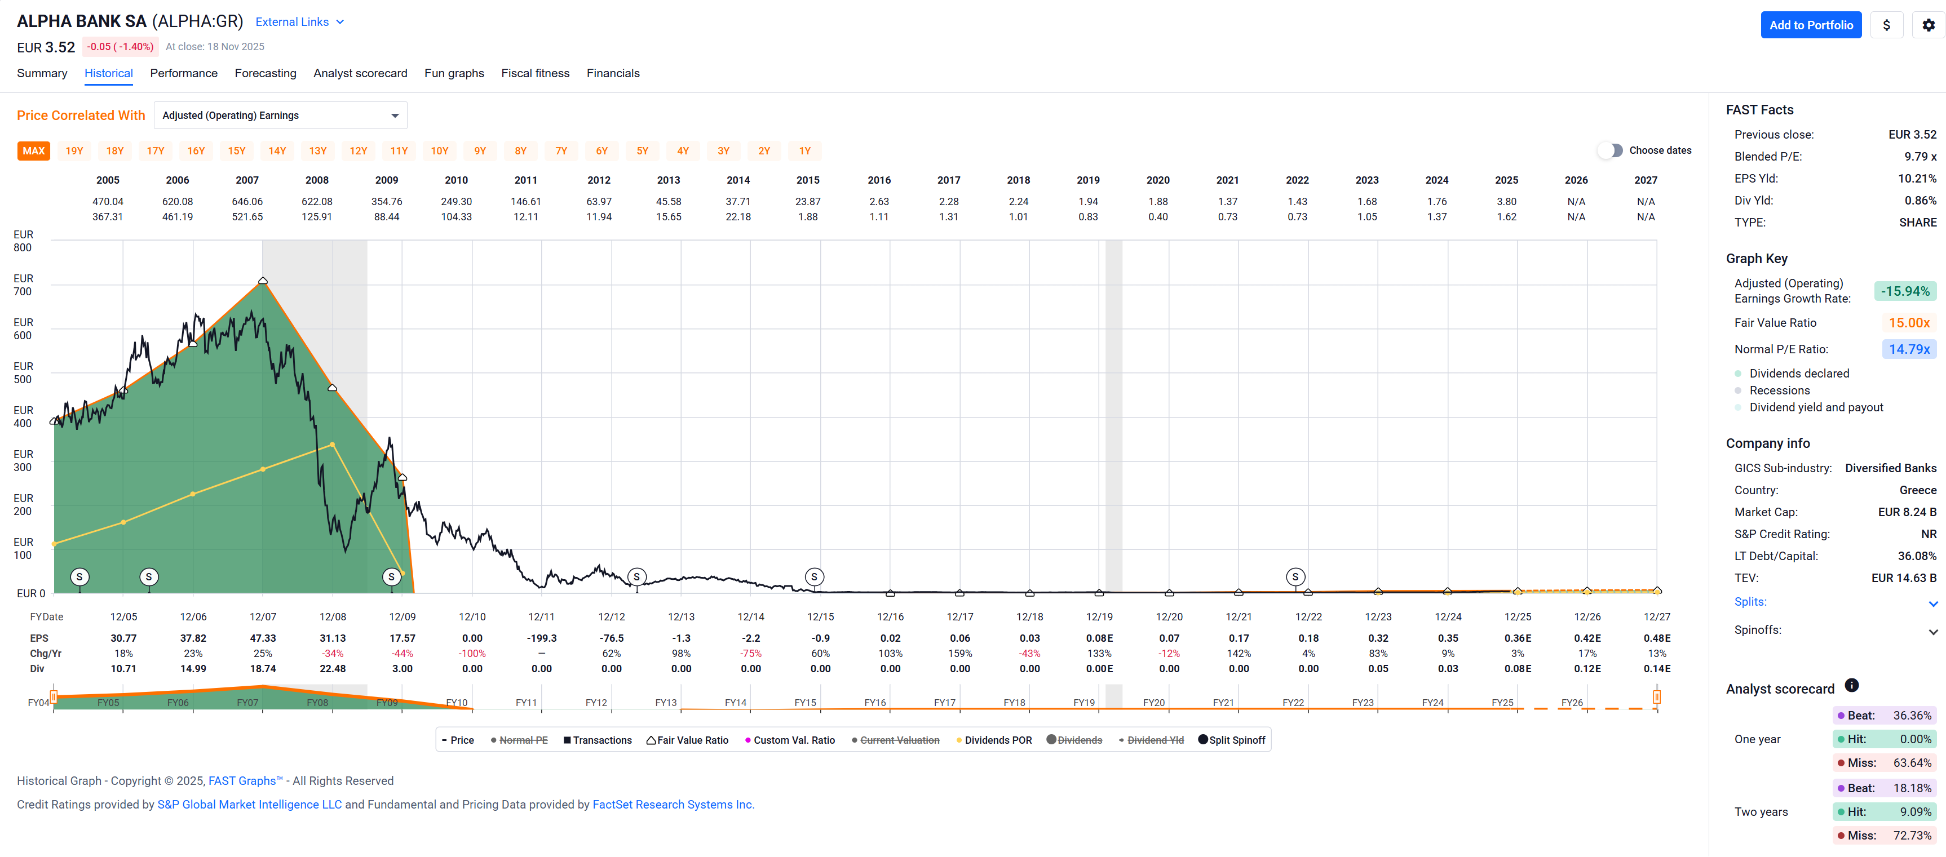
Task: Toggle Fair Value Ratio legend item
Action: point(687,740)
